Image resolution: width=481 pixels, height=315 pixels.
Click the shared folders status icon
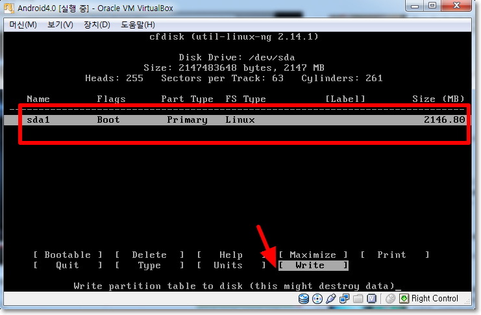358,299
